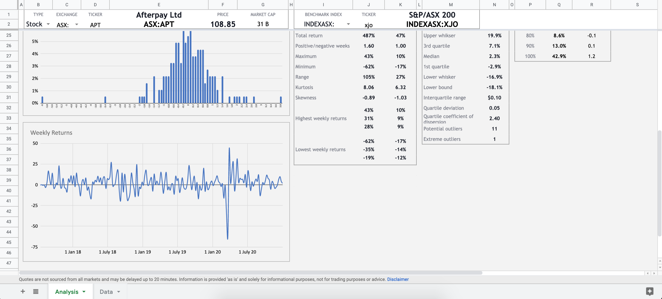This screenshot has width=662, height=299.
Task: Select the 100% percentile value 42.9%
Action: (x=559, y=56)
